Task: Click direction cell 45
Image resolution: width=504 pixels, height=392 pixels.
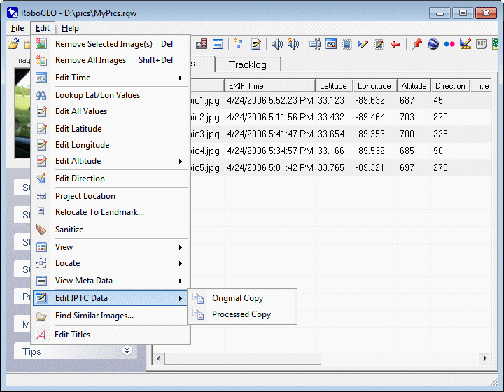Action: coord(438,101)
